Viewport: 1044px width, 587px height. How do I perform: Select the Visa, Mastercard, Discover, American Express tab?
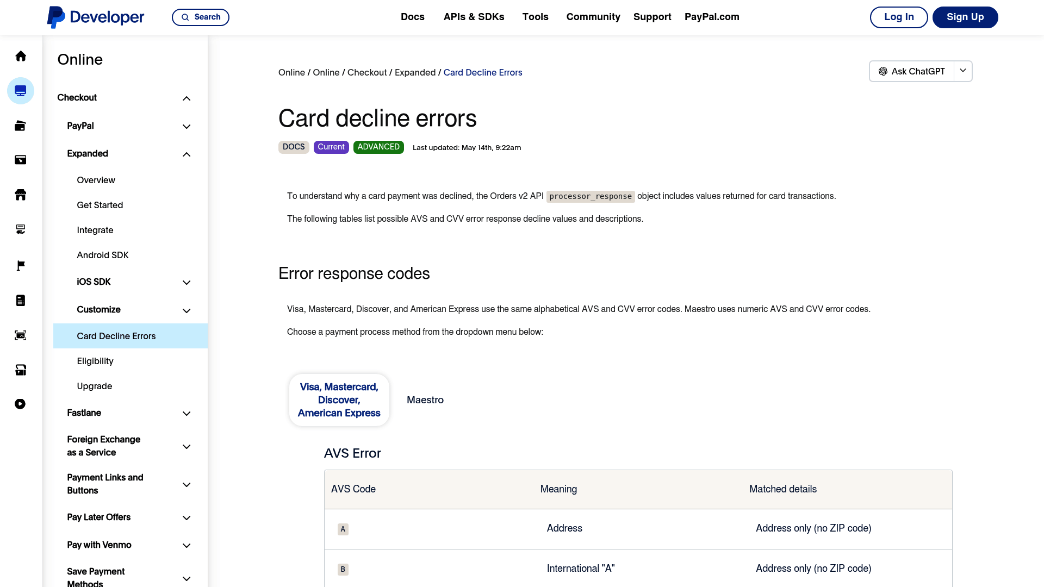[339, 400]
